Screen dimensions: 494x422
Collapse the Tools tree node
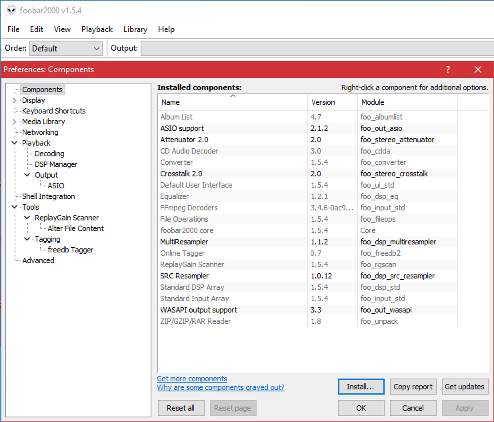pos(14,207)
